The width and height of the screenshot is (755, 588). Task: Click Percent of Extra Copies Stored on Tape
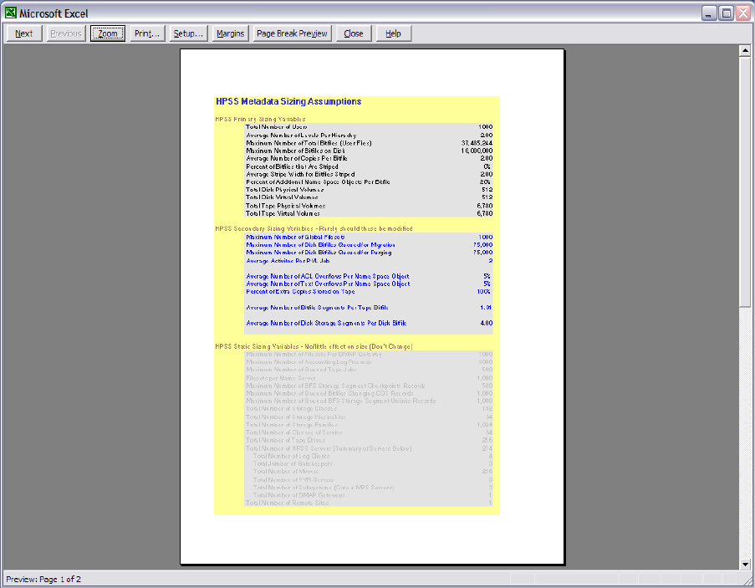coord(300,292)
